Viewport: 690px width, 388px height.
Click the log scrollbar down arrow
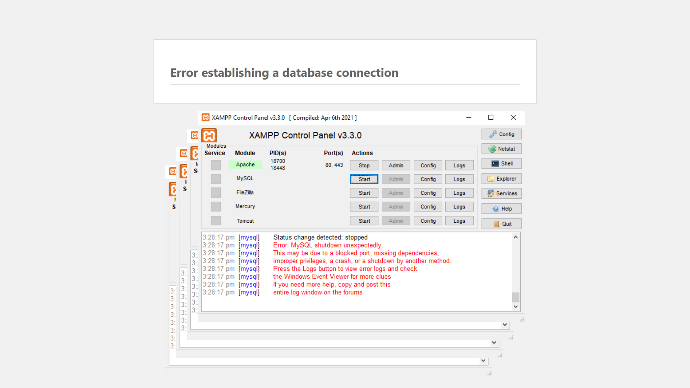(x=515, y=306)
